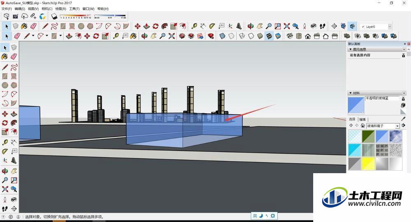The width and height of the screenshot is (411, 222).
Task: Pick the eyedropper sample paint icon
Action: [x=403, y=119]
